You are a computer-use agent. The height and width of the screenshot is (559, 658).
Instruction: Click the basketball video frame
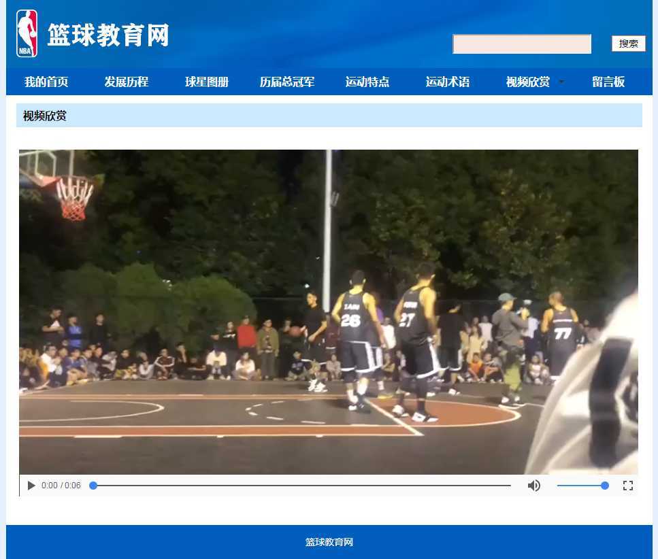(329, 311)
